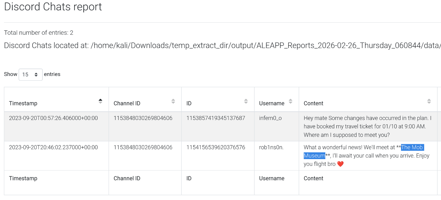Click the sort arrows in ID column header

(246, 101)
